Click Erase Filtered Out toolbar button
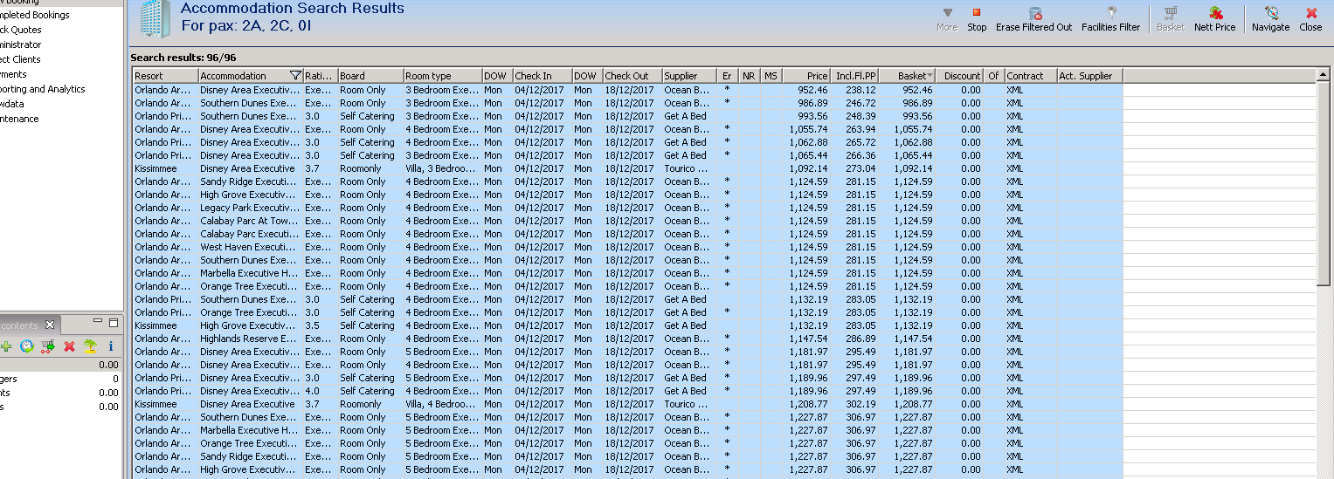1334x479 pixels. (x=1034, y=19)
